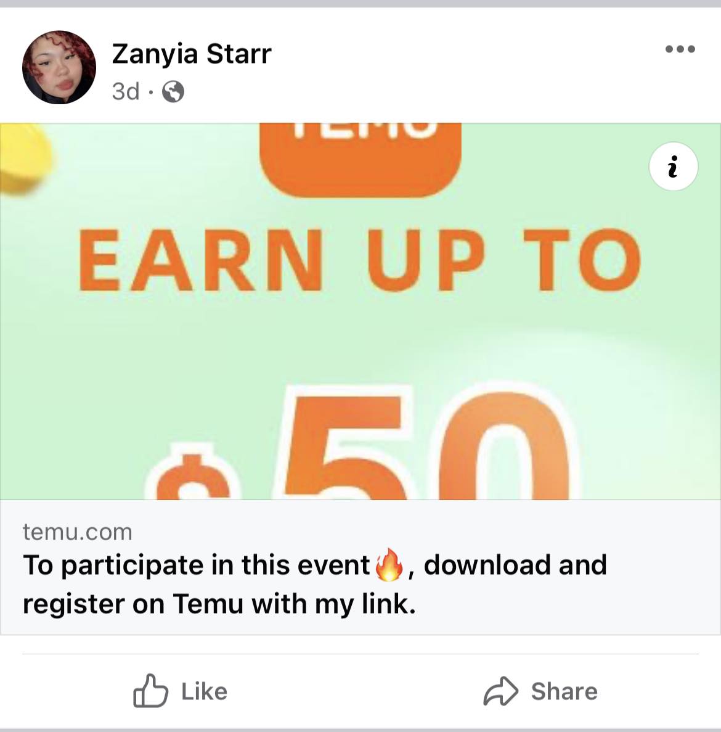Screen dimensions: 721x732
Task: Open the EARN UP TO promo image
Action: (360, 311)
